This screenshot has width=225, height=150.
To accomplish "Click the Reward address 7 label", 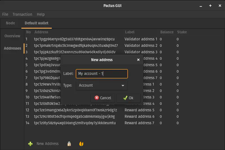I will (139, 123).
